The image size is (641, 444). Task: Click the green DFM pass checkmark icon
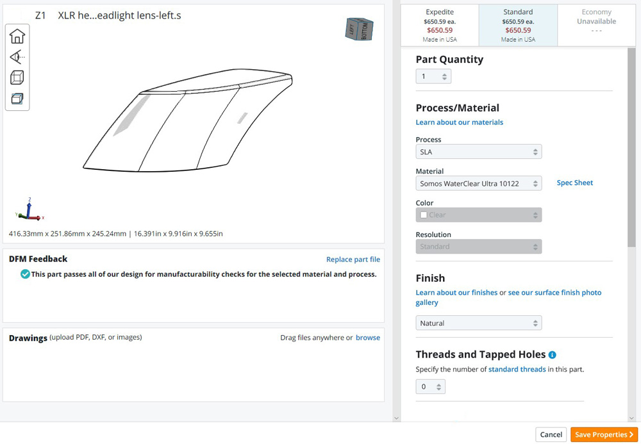click(25, 274)
